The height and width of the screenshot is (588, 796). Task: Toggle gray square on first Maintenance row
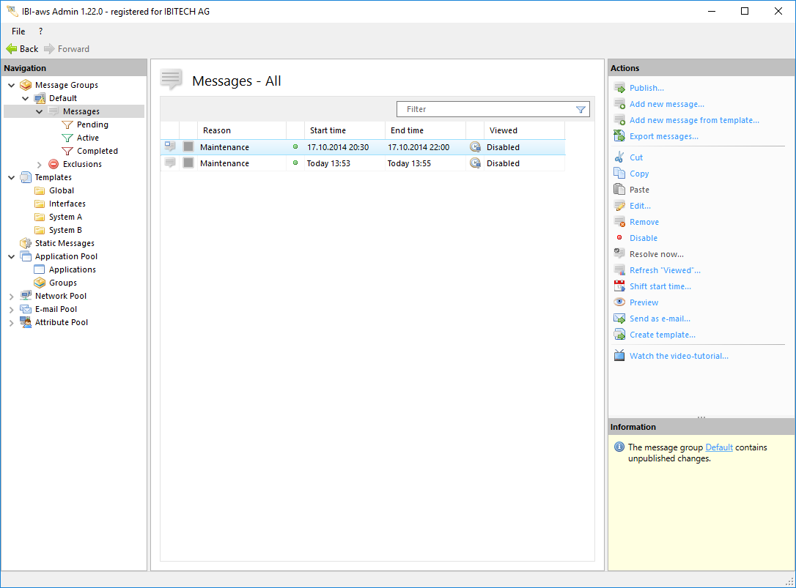tap(188, 147)
